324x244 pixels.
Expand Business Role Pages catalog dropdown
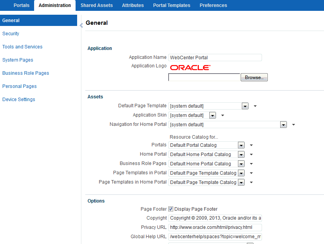tap(241, 164)
